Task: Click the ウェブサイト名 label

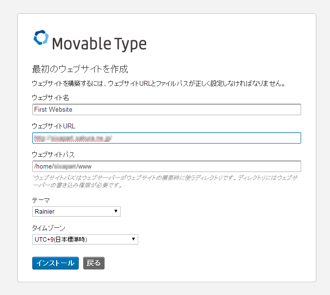Action: [x=50, y=98]
